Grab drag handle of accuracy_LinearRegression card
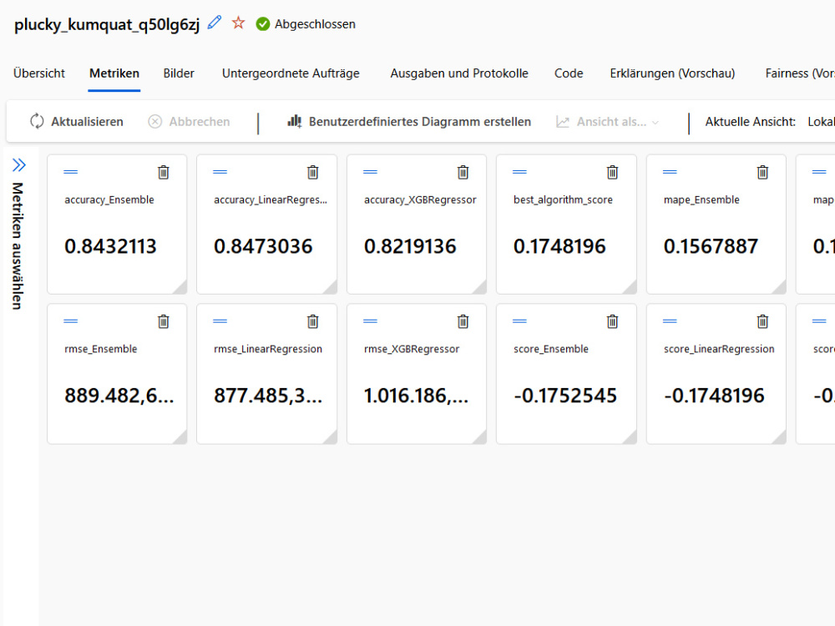 click(x=220, y=172)
